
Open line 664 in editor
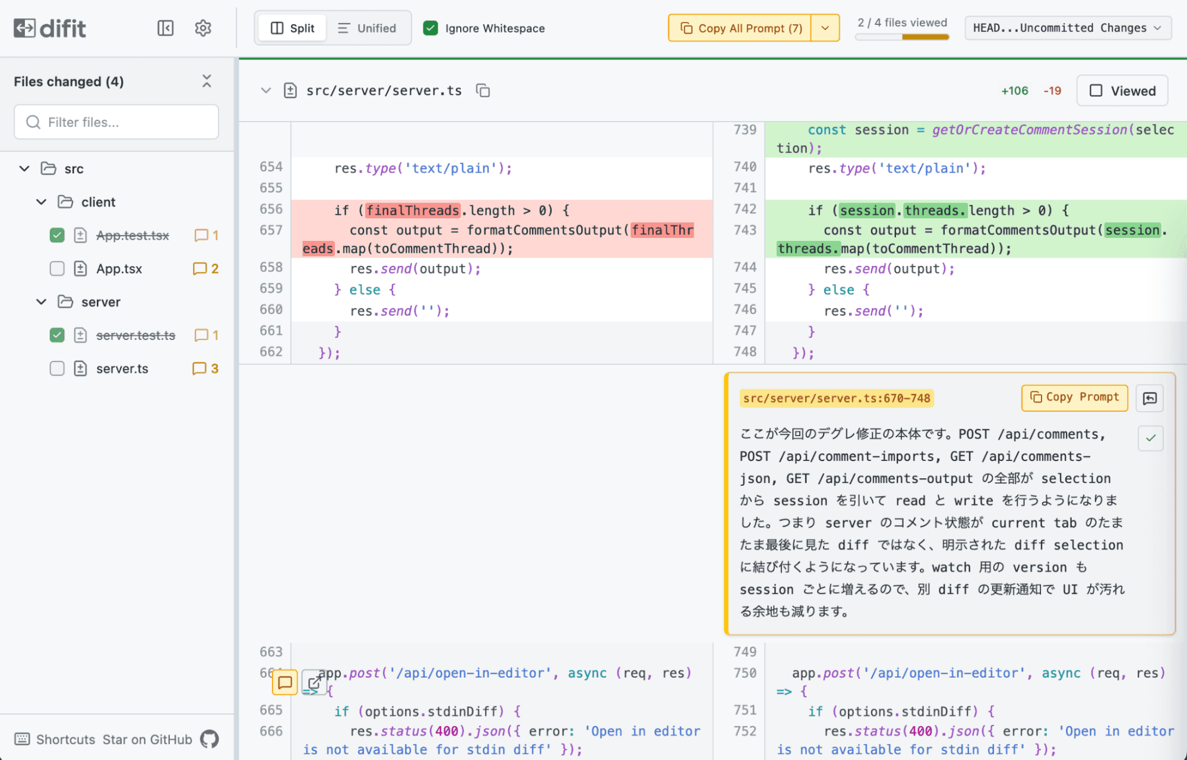(x=314, y=682)
